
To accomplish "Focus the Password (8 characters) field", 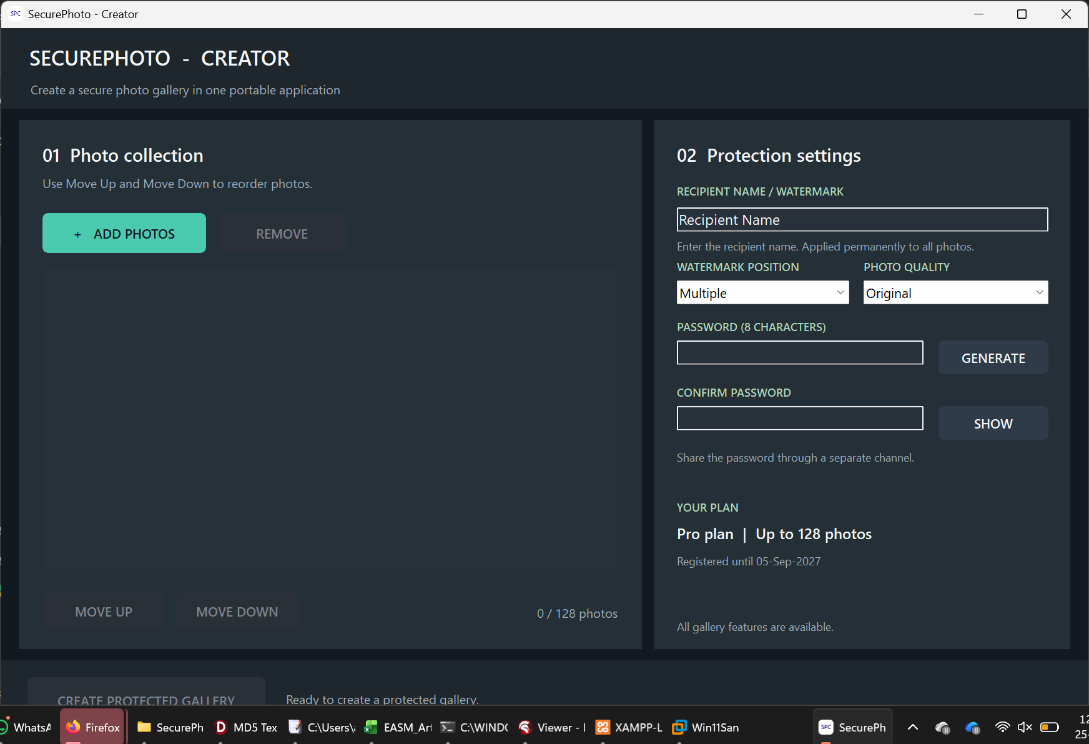I will [800, 352].
